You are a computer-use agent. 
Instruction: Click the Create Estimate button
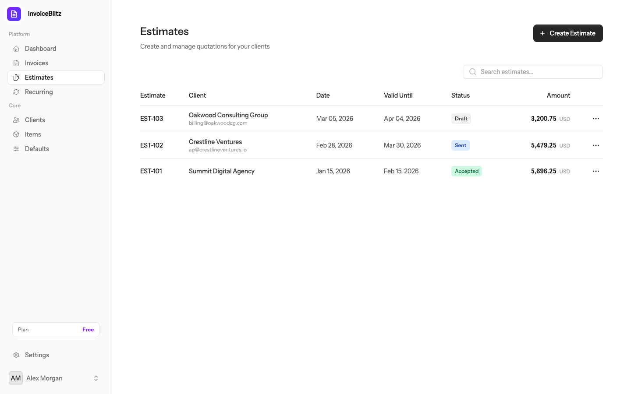coord(568,33)
